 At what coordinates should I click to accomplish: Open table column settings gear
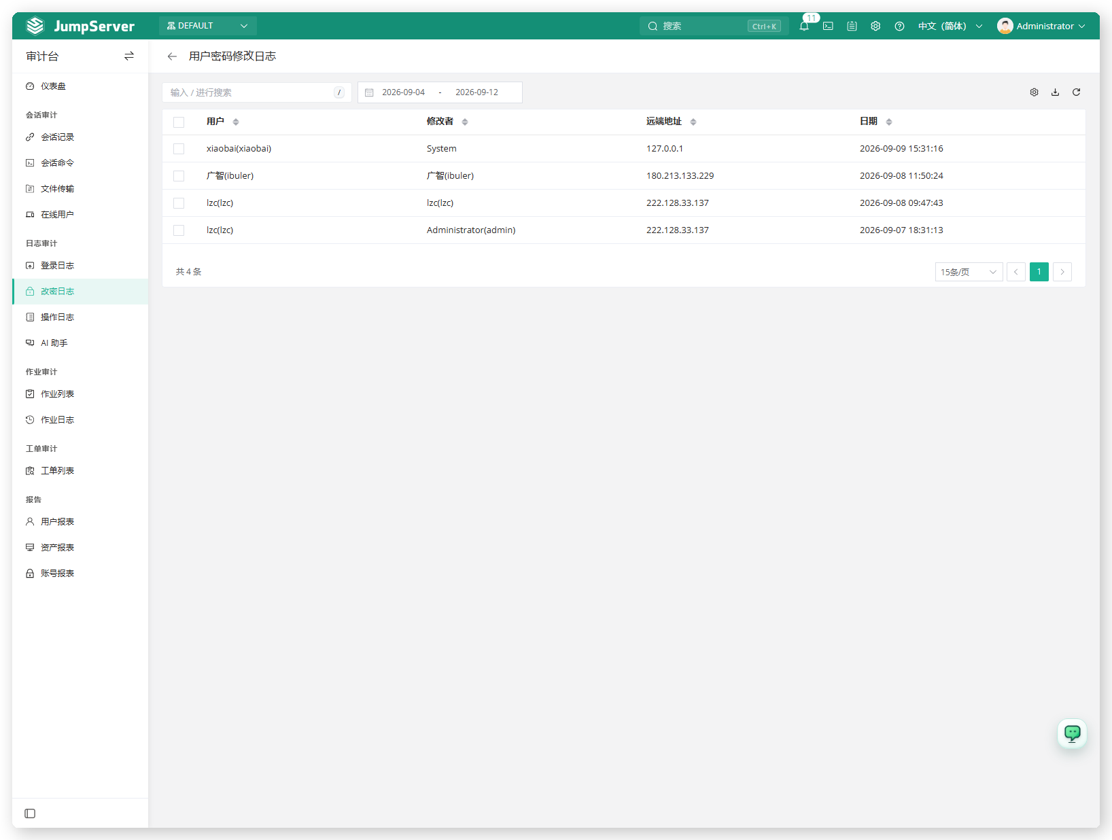1034,92
